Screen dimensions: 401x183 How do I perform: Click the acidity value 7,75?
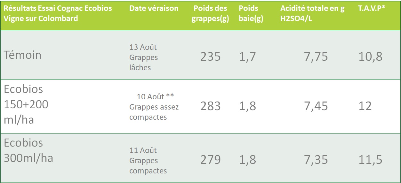tap(316, 57)
